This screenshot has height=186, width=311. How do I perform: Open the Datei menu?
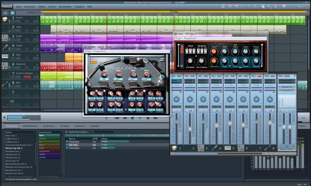point(18,7)
